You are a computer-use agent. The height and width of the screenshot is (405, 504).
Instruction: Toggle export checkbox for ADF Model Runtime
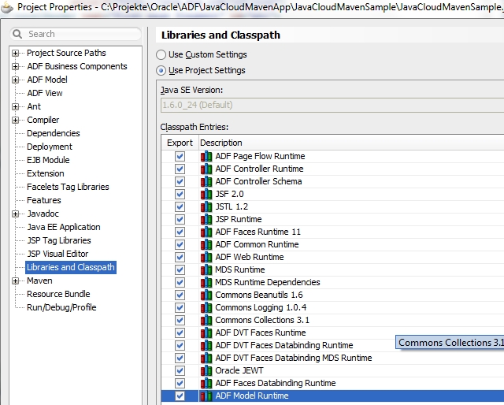coord(180,396)
